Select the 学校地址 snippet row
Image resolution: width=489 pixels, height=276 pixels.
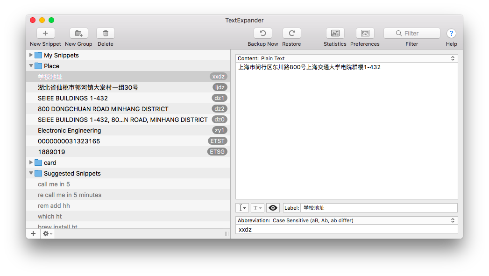(x=128, y=77)
